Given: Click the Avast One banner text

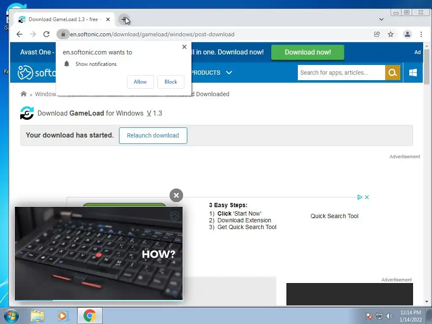Looking at the screenshot, I should 37,52.
